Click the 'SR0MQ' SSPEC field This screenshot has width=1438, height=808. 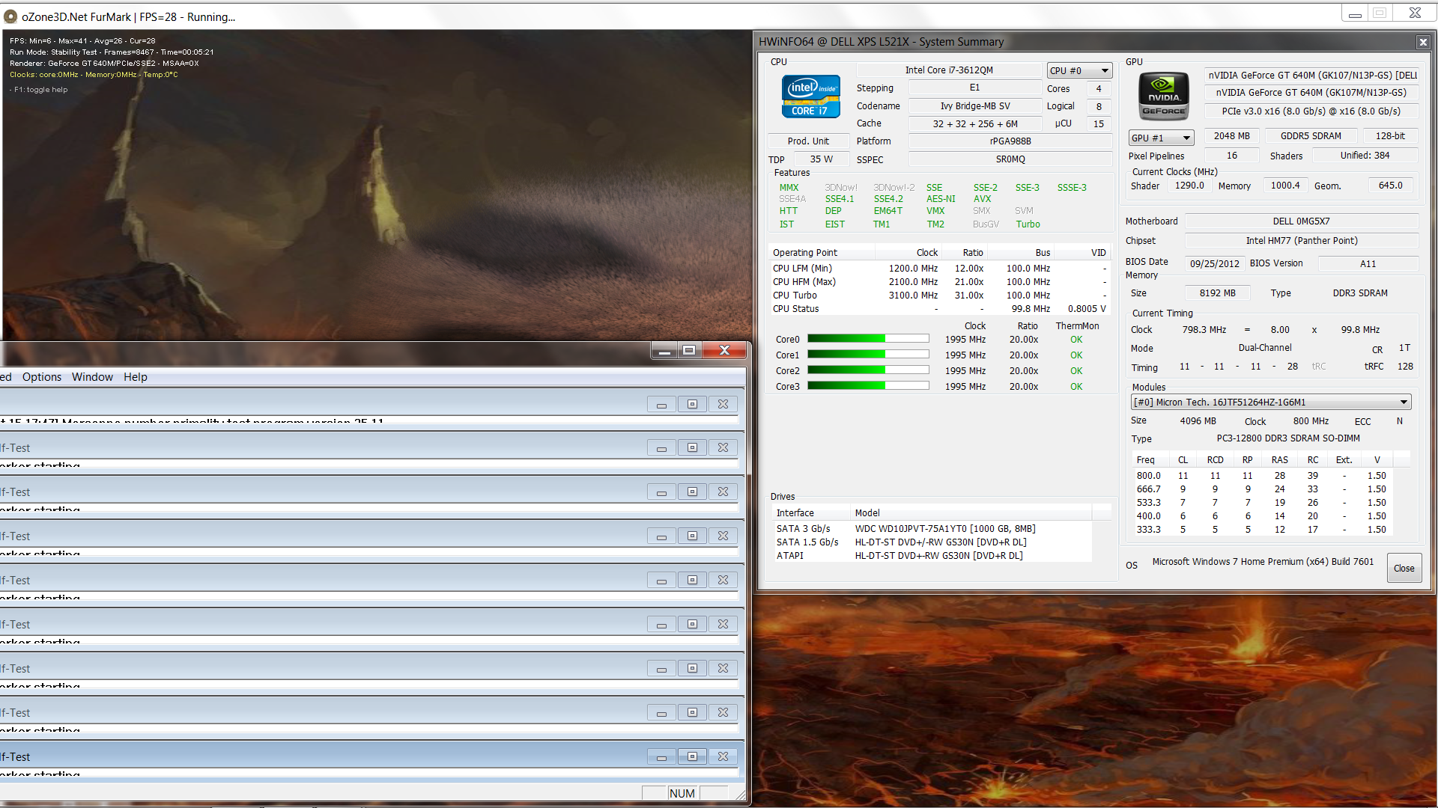coord(1010,159)
